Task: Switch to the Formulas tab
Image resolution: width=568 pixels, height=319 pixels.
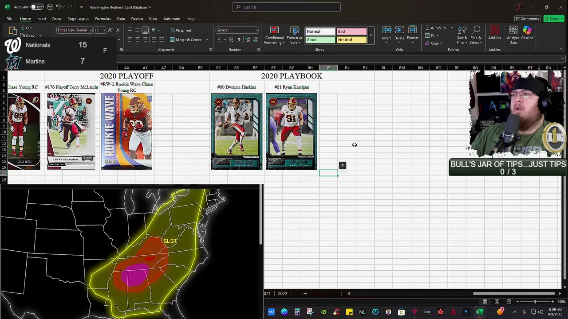Action: [x=103, y=19]
